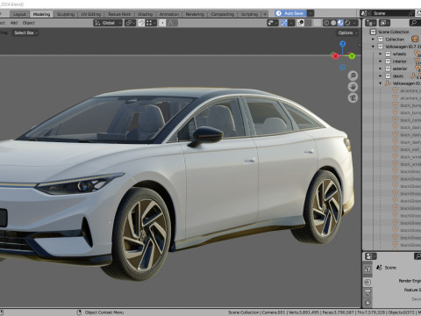The height and width of the screenshot is (316, 421).
Task: Select the wheels collection
Action: 399,54
